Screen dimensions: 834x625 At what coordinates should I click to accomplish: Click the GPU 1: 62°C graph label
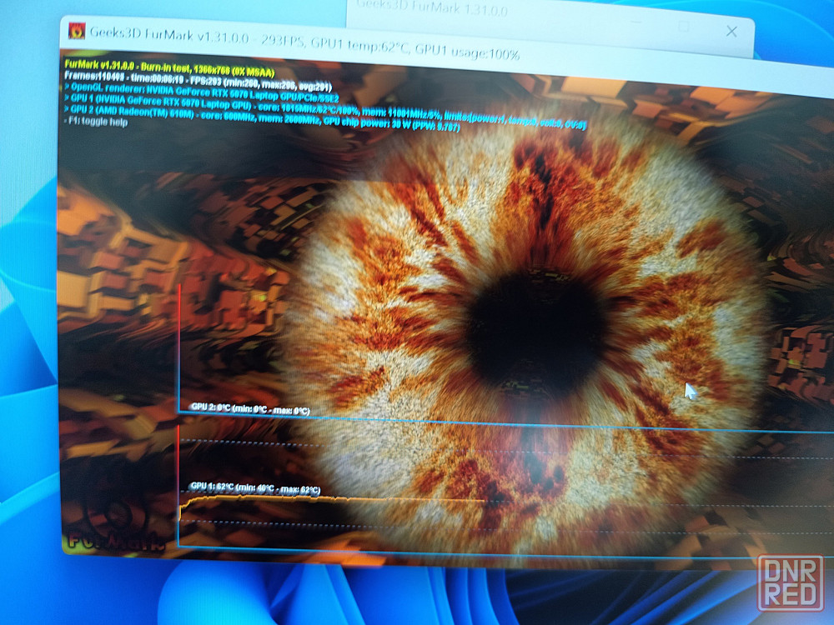[x=255, y=487]
